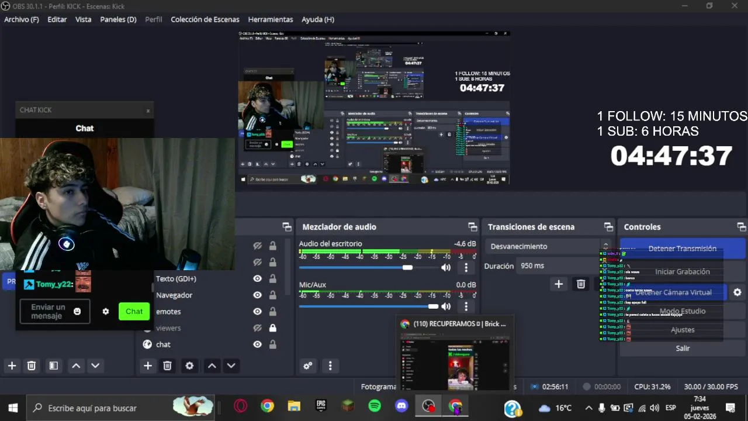
Task: Click Iniciar Grabación button
Action: 683,272
